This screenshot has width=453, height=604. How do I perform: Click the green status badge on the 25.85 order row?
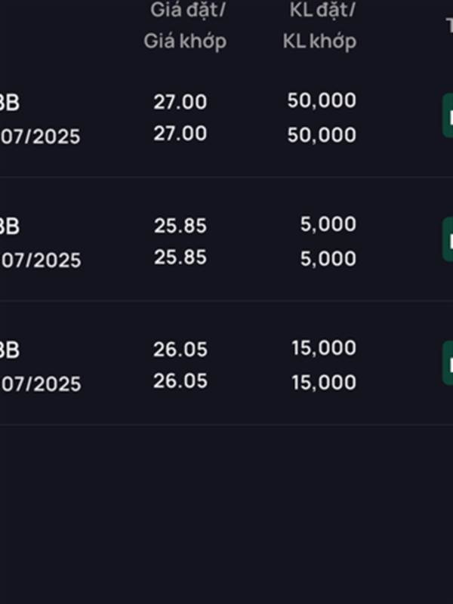coord(448,239)
